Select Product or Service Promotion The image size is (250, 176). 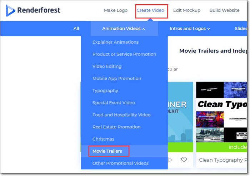(124, 54)
